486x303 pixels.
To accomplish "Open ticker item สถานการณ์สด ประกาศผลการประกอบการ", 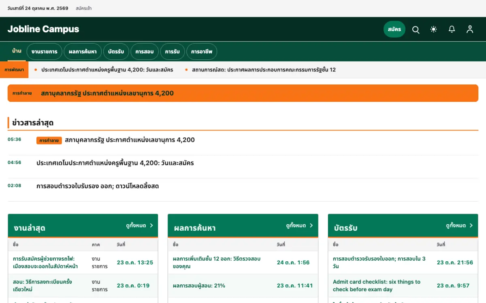I will coord(264,70).
